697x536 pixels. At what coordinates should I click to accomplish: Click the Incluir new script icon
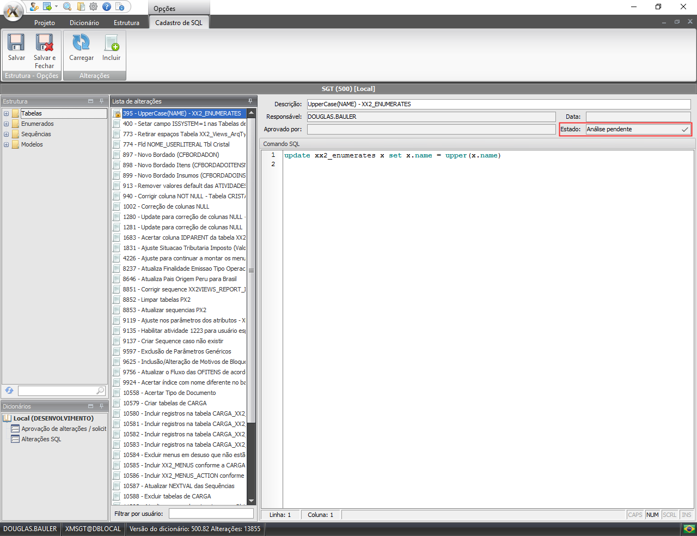(x=112, y=42)
